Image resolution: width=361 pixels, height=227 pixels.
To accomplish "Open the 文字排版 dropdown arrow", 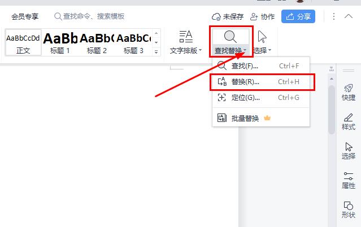I will click(x=200, y=50).
